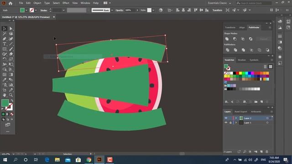Image resolution: width=292 pixels, height=164 pixels.
Task: Select the Shape Builder tool
Action: tap(5, 70)
